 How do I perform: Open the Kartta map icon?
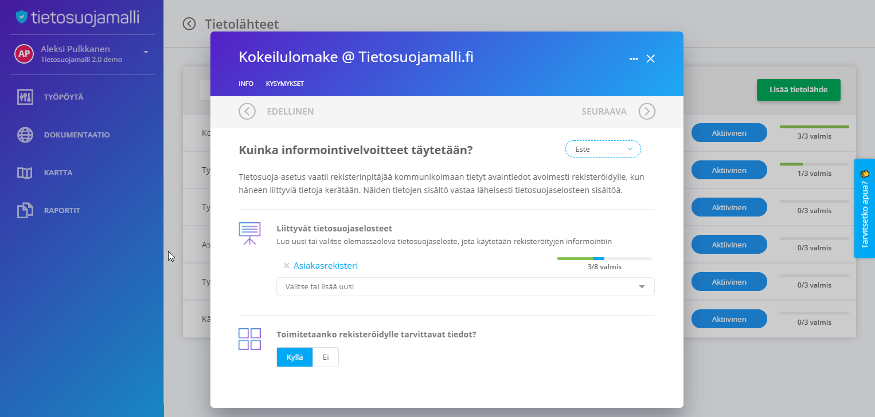pyautogui.click(x=25, y=172)
